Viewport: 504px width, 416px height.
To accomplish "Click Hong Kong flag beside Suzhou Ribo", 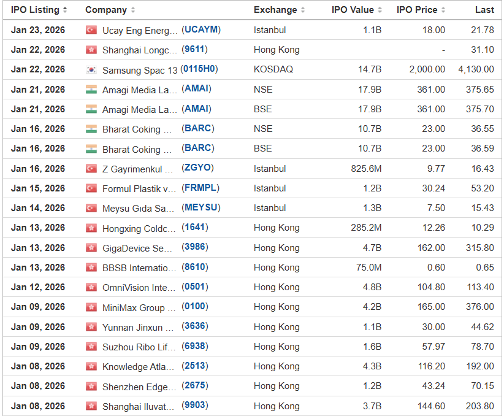I will [x=91, y=347].
